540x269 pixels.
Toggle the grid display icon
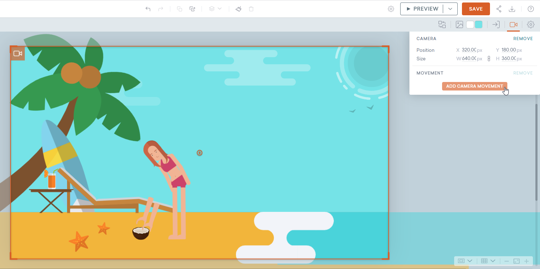point(484,261)
